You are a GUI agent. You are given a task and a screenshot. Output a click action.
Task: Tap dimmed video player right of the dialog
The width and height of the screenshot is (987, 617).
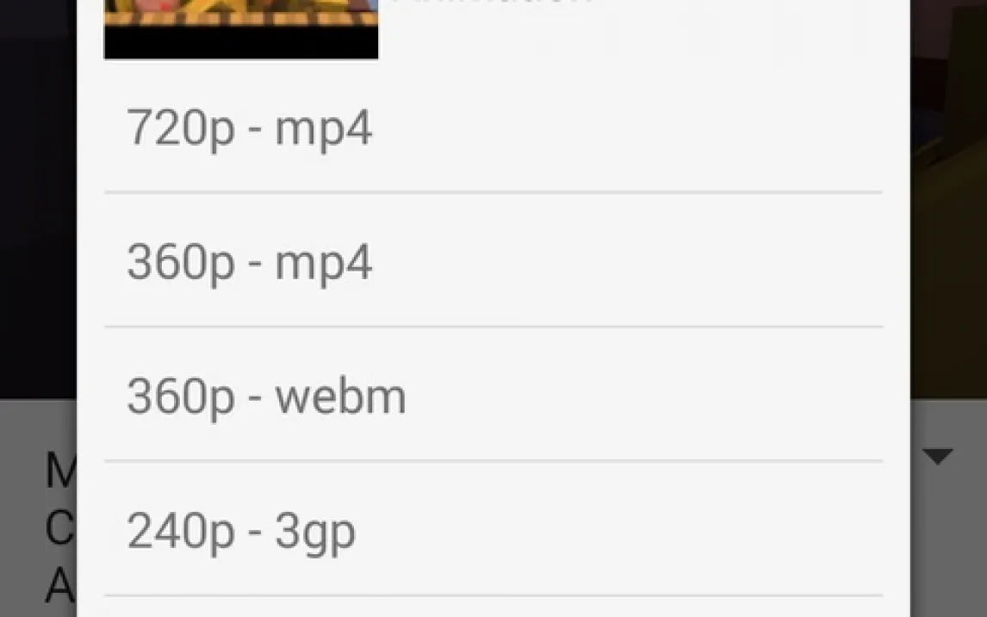tap(948, 198)
